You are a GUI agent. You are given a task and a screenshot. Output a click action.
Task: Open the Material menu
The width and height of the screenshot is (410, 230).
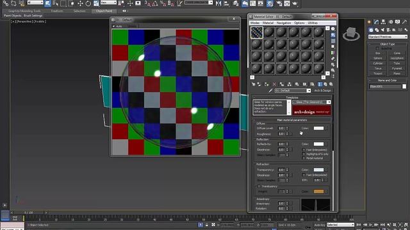coord(268,23)
